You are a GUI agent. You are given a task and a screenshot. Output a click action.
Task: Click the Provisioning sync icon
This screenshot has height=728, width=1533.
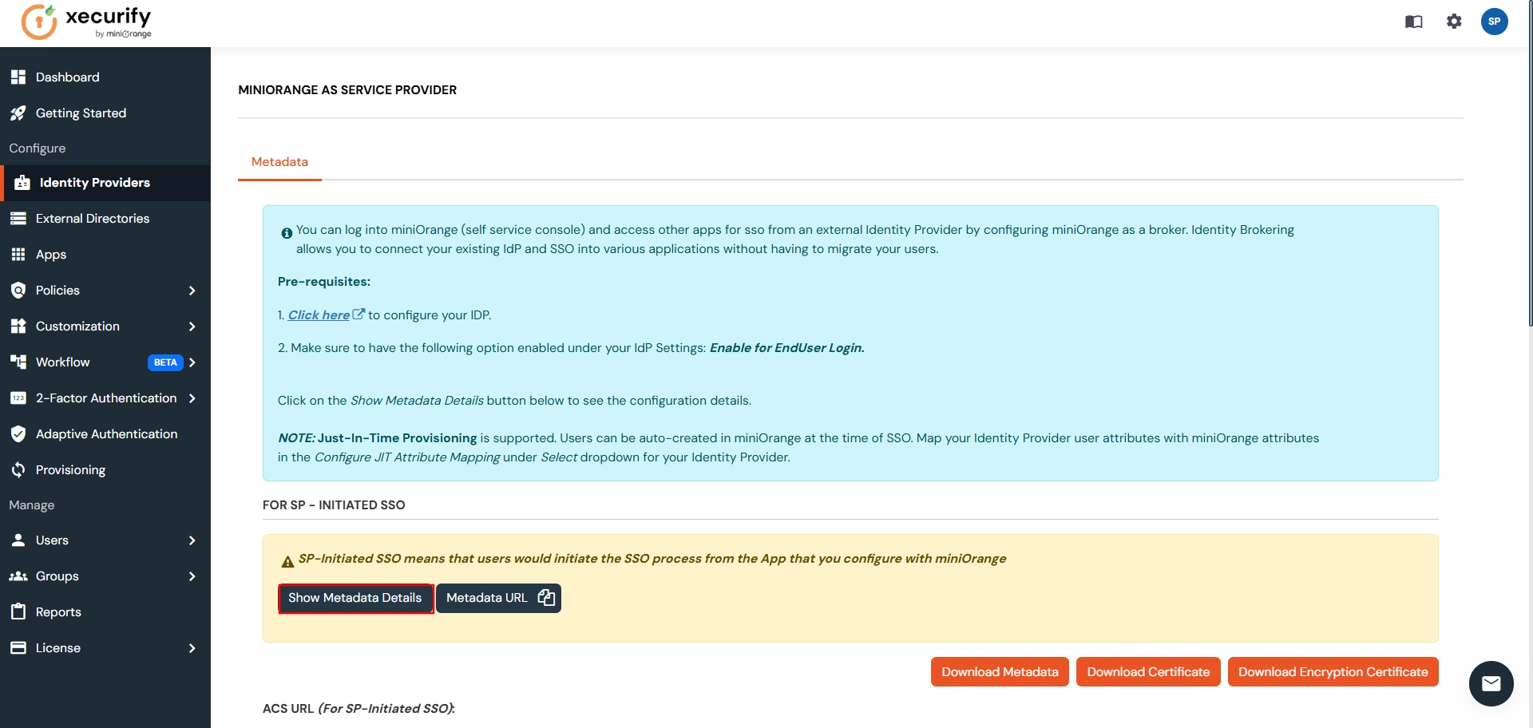tap(18, 469)
